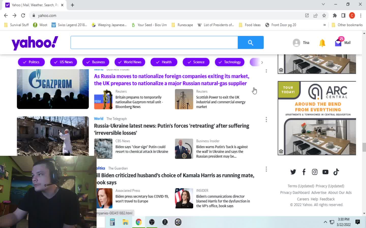Toggle the Science topic filter
Viewport: 366px width, 228px height.
pyautogui.click(x=196, y=62)
